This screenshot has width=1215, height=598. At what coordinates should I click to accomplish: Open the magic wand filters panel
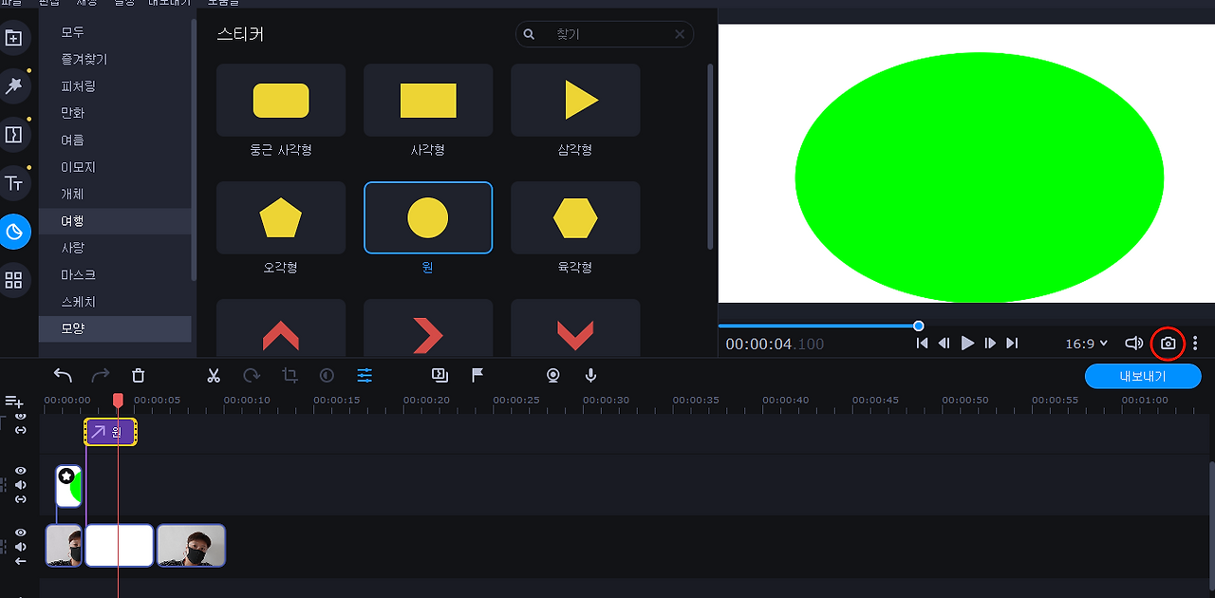click(13, 86)
